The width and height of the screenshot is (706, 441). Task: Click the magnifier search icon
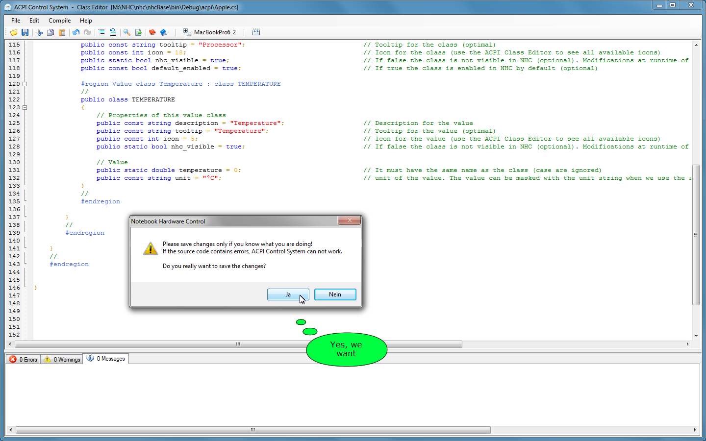[127, 32]
